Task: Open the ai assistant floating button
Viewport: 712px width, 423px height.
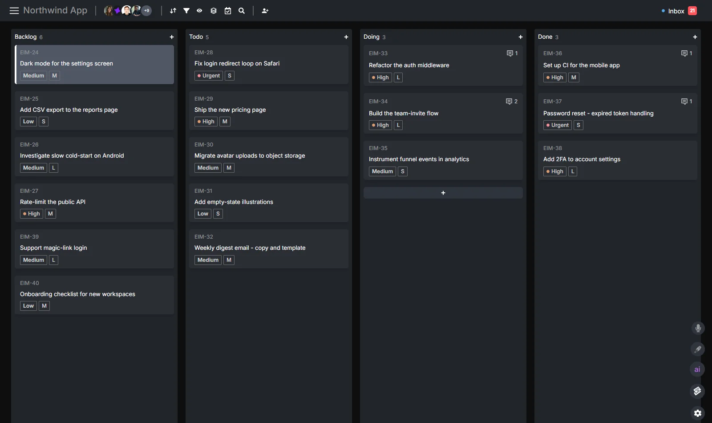Action: coord(697,369)
